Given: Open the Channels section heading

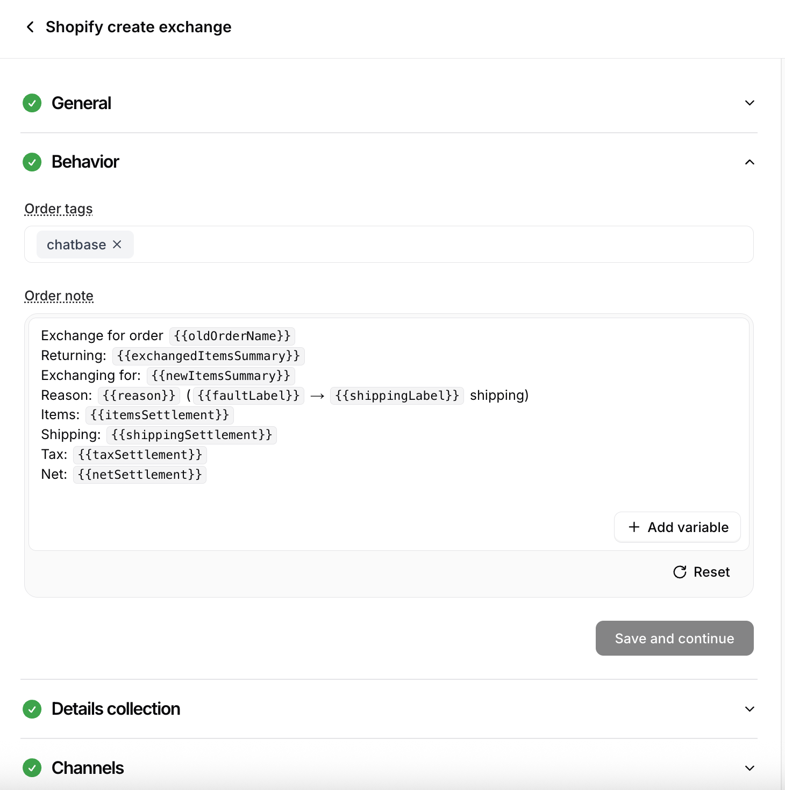Looking at the screenshot, I should point(88,768).
